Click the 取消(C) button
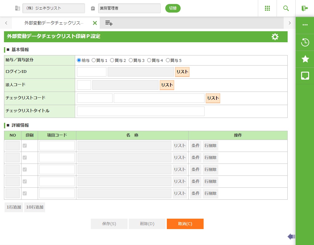Screen dimensions: 314x245 [185, 224]
